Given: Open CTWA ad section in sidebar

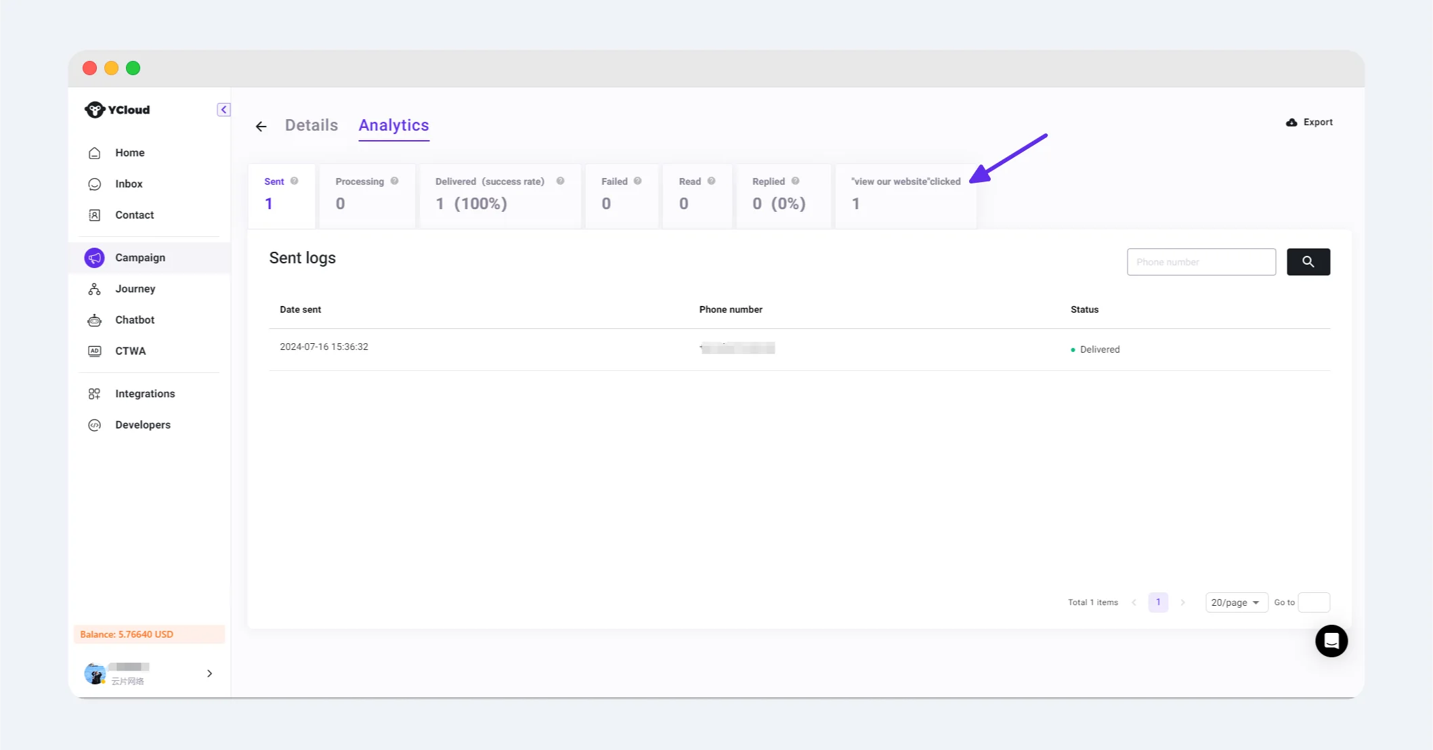Looking at the screenshot, I should click(x=130, y=351).
